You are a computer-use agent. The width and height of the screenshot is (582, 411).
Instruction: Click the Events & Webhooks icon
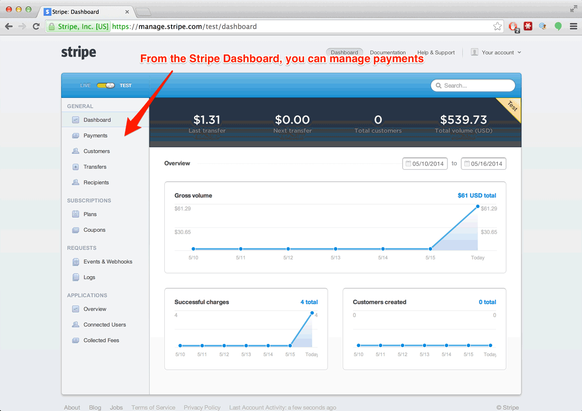pyautogui.click(x=76, y=262)
